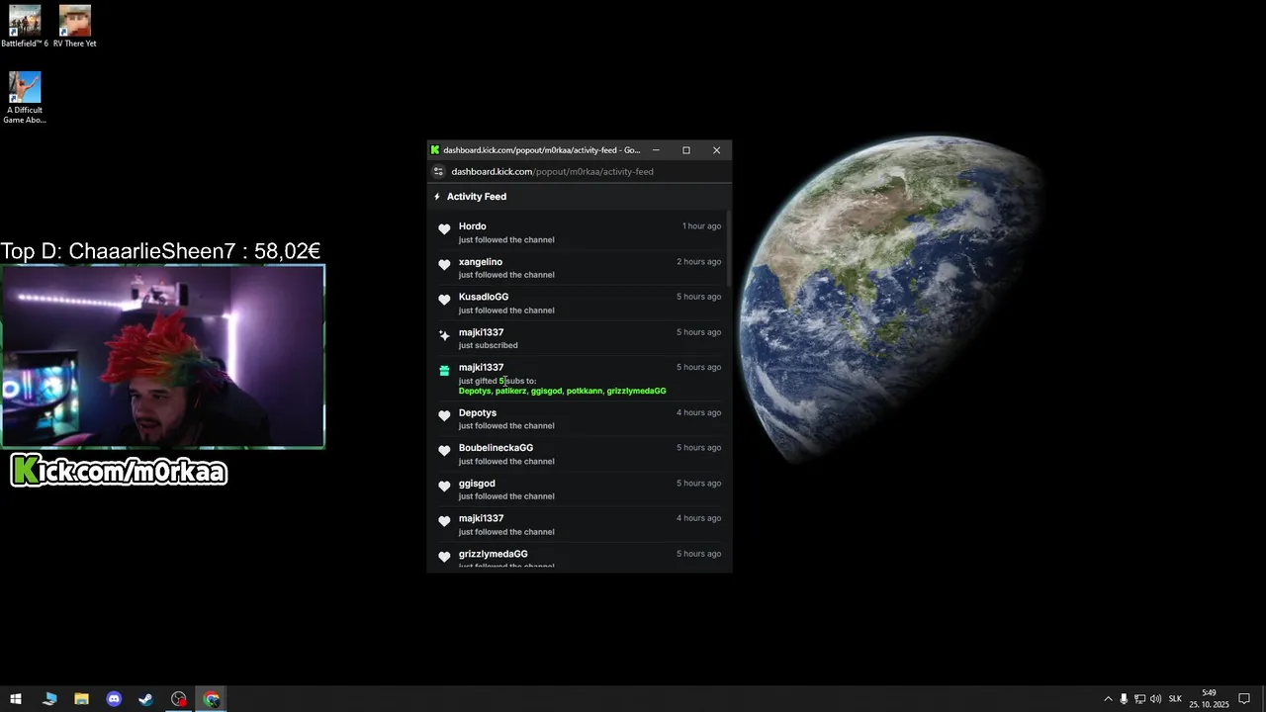Click the microphone icon in system tray
The image size is (1266, 712).
tap(1124, 699)
